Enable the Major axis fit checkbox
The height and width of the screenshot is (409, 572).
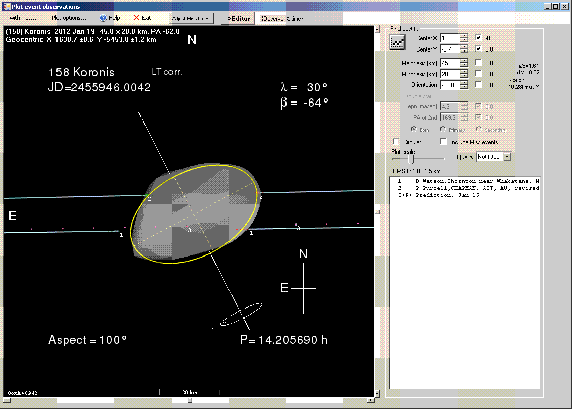coord(478,63)
